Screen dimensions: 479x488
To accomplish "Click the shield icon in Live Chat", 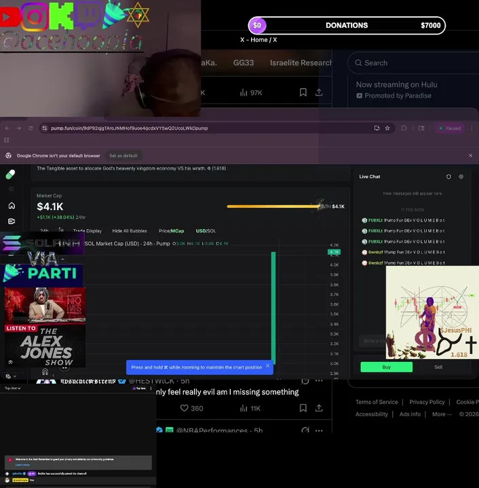I will point(448,176).
